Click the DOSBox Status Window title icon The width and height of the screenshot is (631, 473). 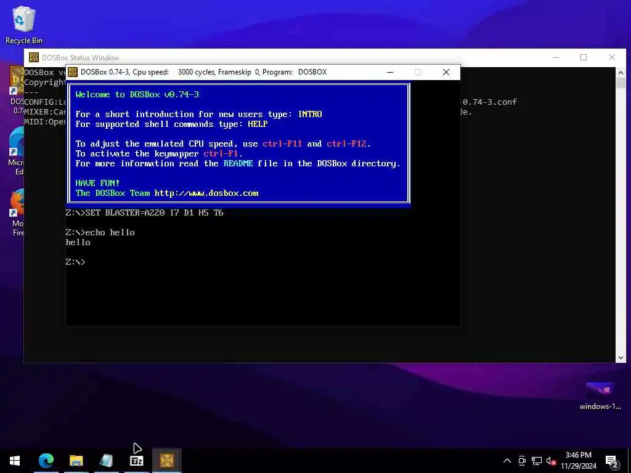[34, 57]
